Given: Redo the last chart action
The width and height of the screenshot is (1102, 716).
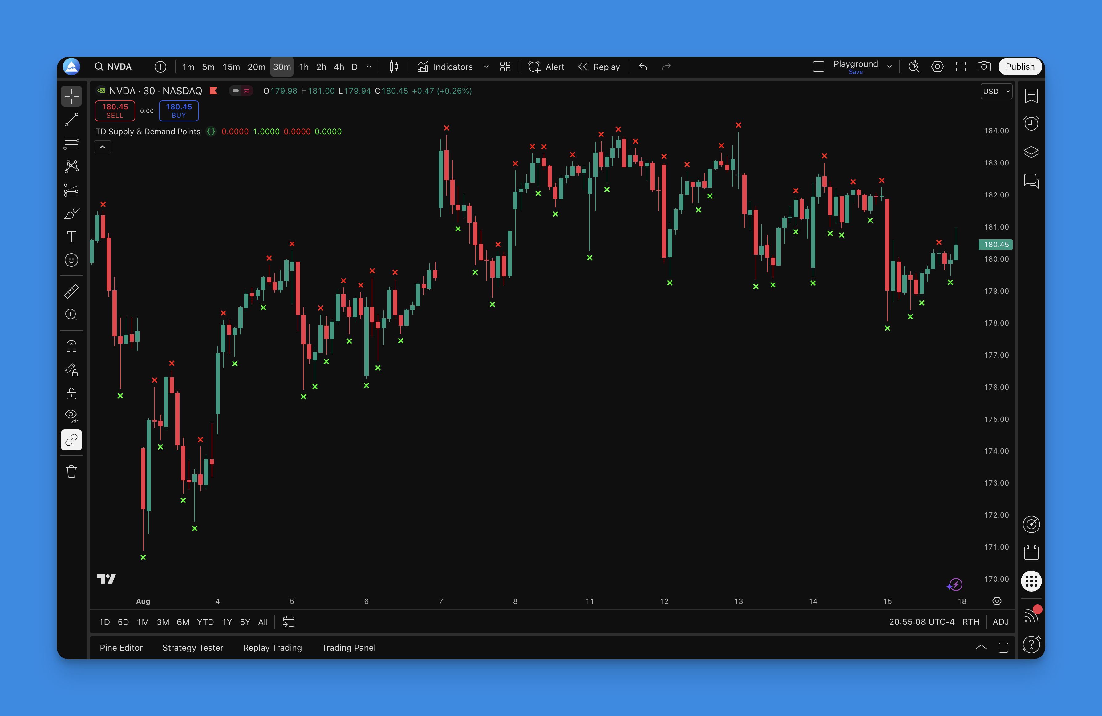Looking at the screenshot, I should (666, 67).
